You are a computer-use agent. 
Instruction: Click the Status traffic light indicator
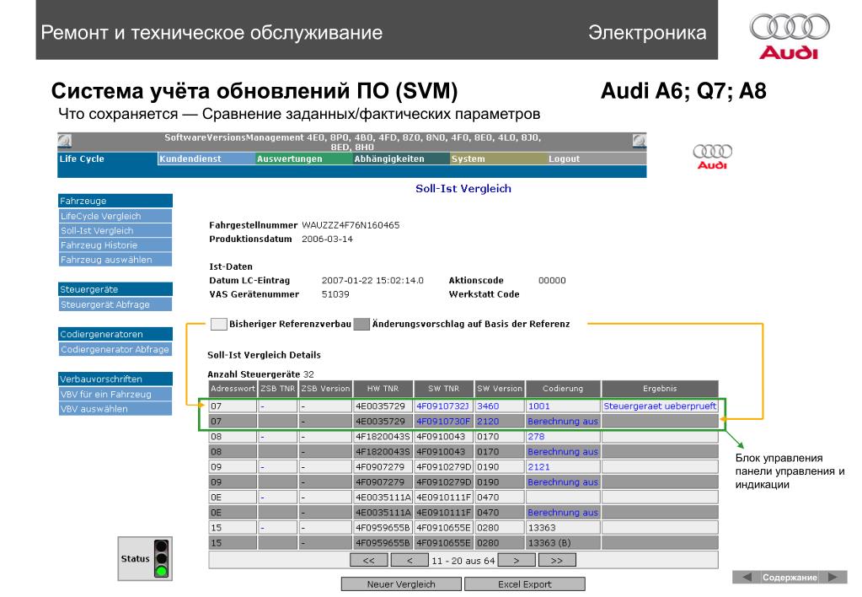pos(161,558)
